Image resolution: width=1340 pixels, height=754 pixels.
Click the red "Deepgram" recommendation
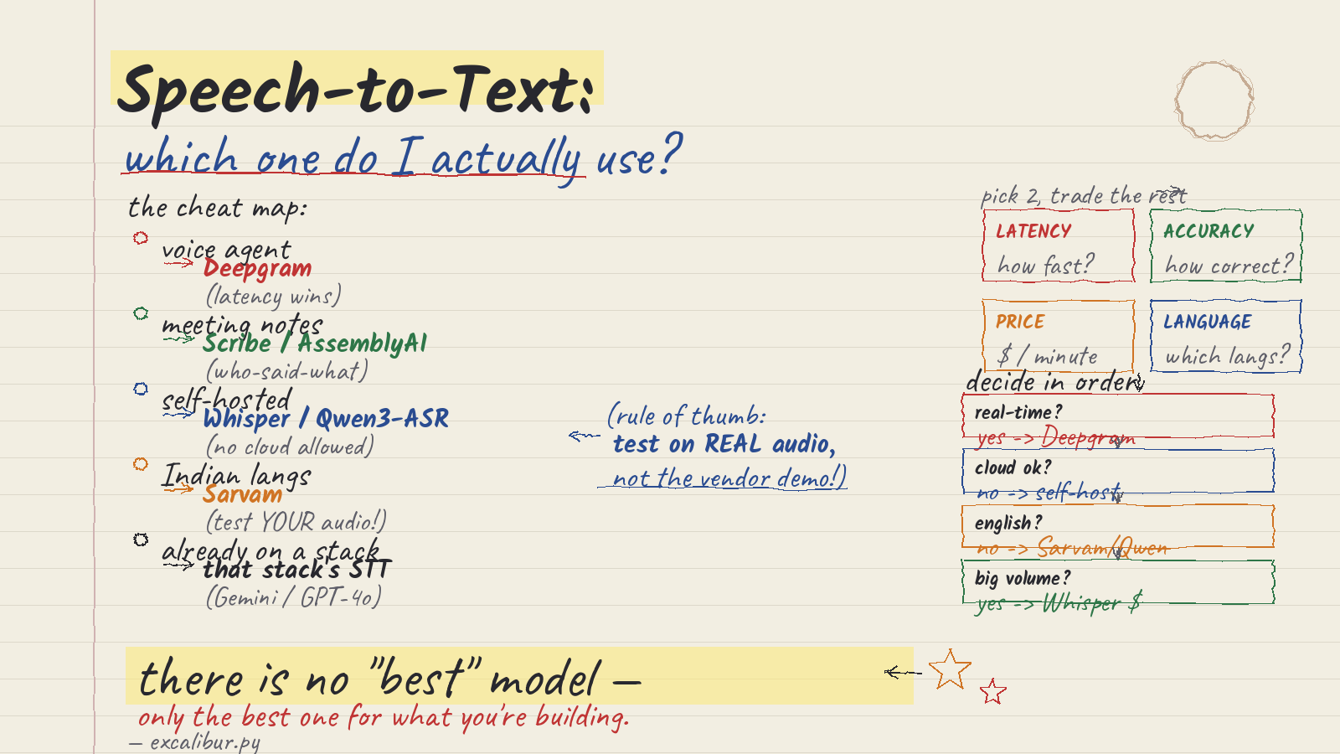tap(258, 269)
